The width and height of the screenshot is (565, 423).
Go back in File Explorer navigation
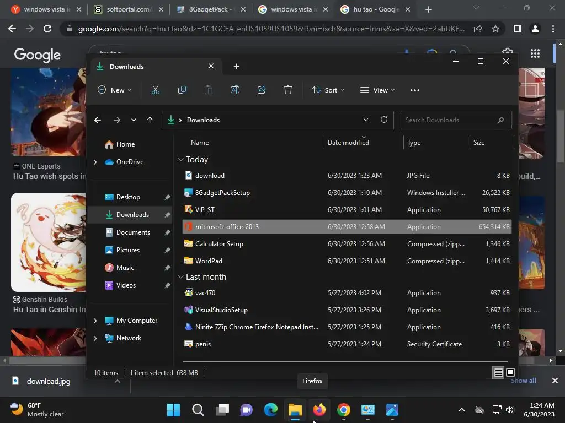click(x=98, y=120)
